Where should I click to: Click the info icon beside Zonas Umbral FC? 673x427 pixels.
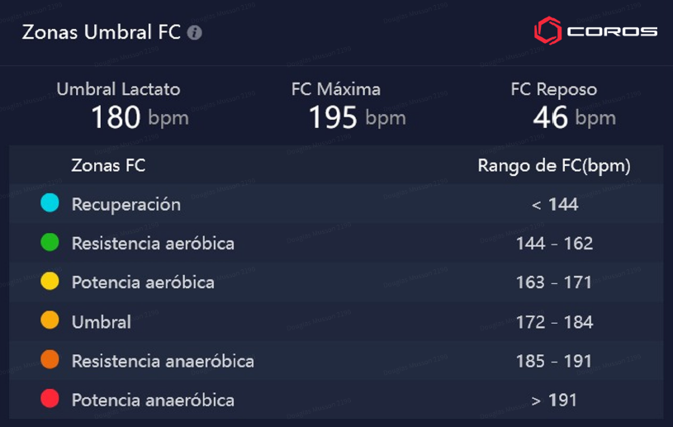pos(194,32)
